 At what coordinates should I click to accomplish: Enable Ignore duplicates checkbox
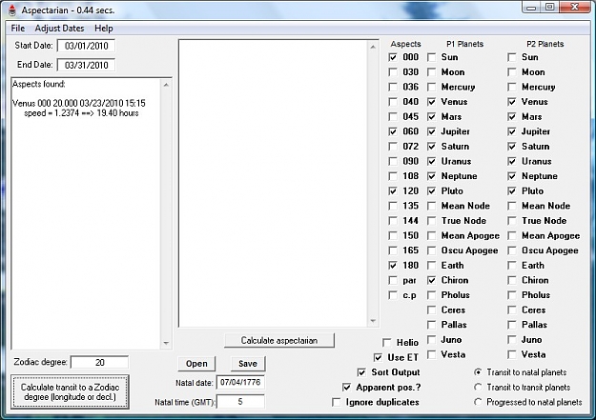click(x=337, y=402)
